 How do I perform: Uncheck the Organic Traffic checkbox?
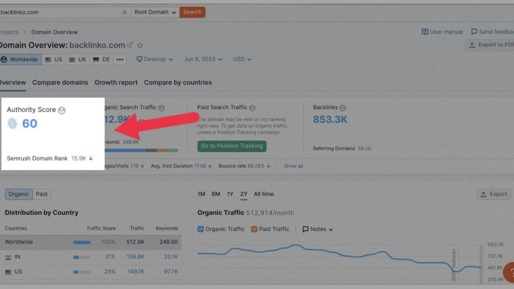201,229
